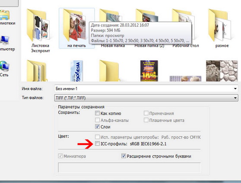This screenshot has width=241, height=183.
Task: Select the blue vertical banner image file
Action: click(76, 71)
